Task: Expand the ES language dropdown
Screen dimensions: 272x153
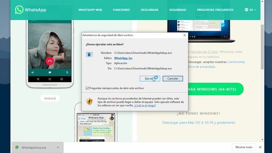Action: coord(252,10)
